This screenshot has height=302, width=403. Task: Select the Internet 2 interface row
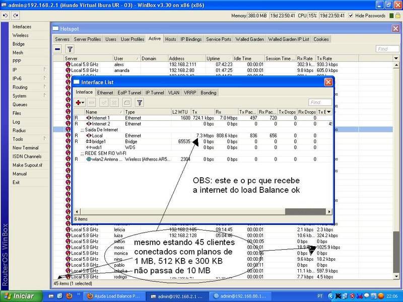tap(203, 124)
